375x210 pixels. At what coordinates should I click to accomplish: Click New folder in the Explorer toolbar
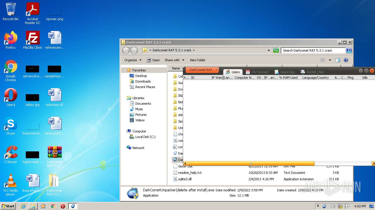pos(198,60)
